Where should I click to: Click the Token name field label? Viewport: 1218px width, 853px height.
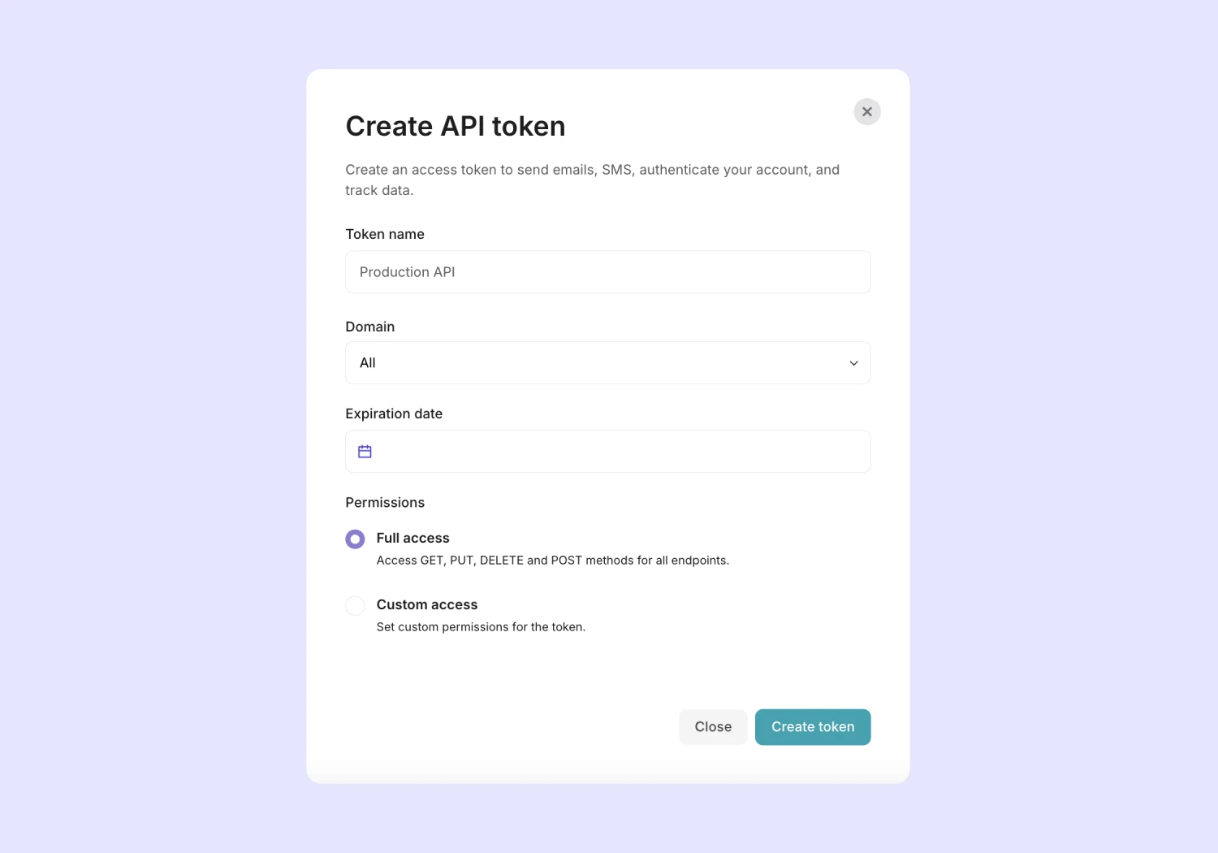pos(385,234)
